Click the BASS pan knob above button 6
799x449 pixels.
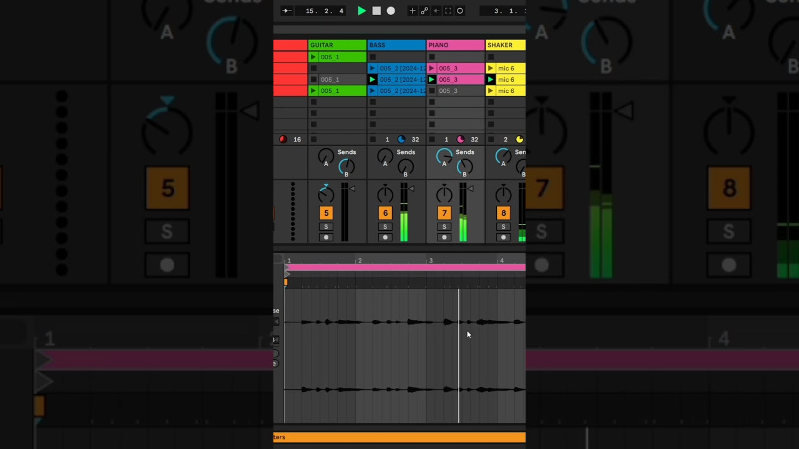(x=385, y=194)
